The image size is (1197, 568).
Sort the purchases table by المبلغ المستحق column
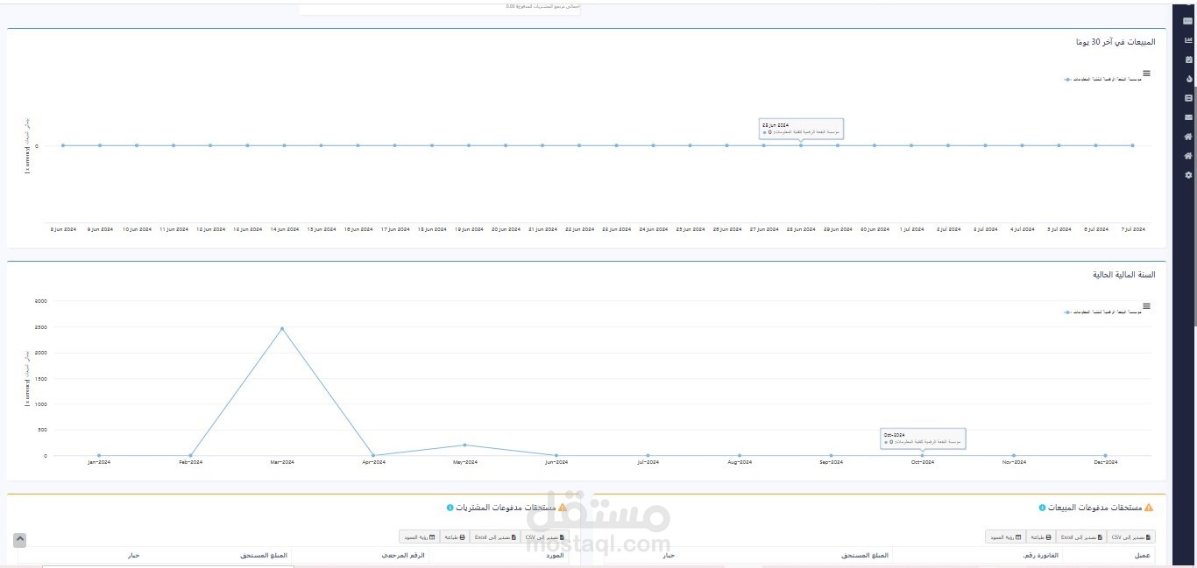264,555
